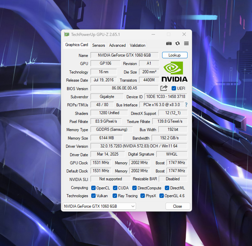Click the screenshot camera icon
Viewport: 252px width, 246px height.
[169, 43]
